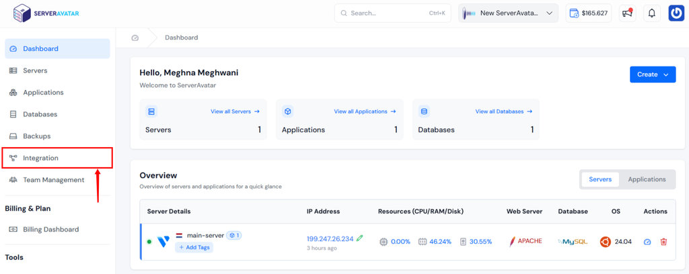Click the IP Address column header
Screen dimensions: 689x274
pyautogui.click(x=324, y=212)
